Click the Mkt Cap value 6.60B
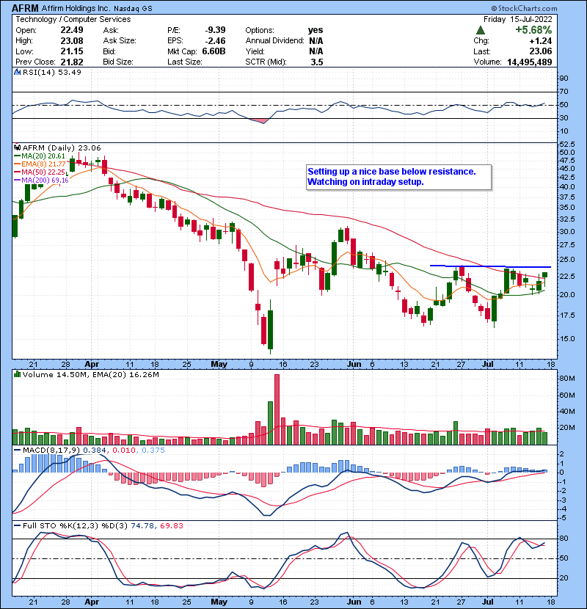The image size is (587, 609). click(214, 51)
